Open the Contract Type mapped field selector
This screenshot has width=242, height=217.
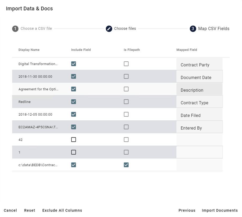[199, 103]
